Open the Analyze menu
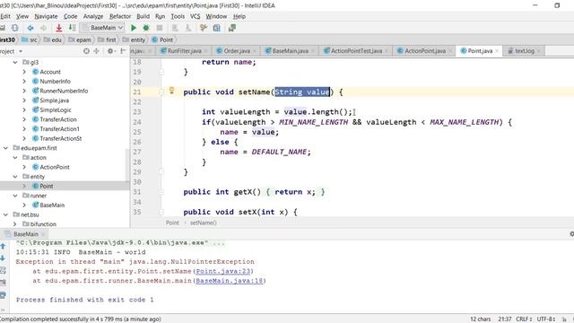This screenshot has height=323, width=574. [x=93, y=16]
